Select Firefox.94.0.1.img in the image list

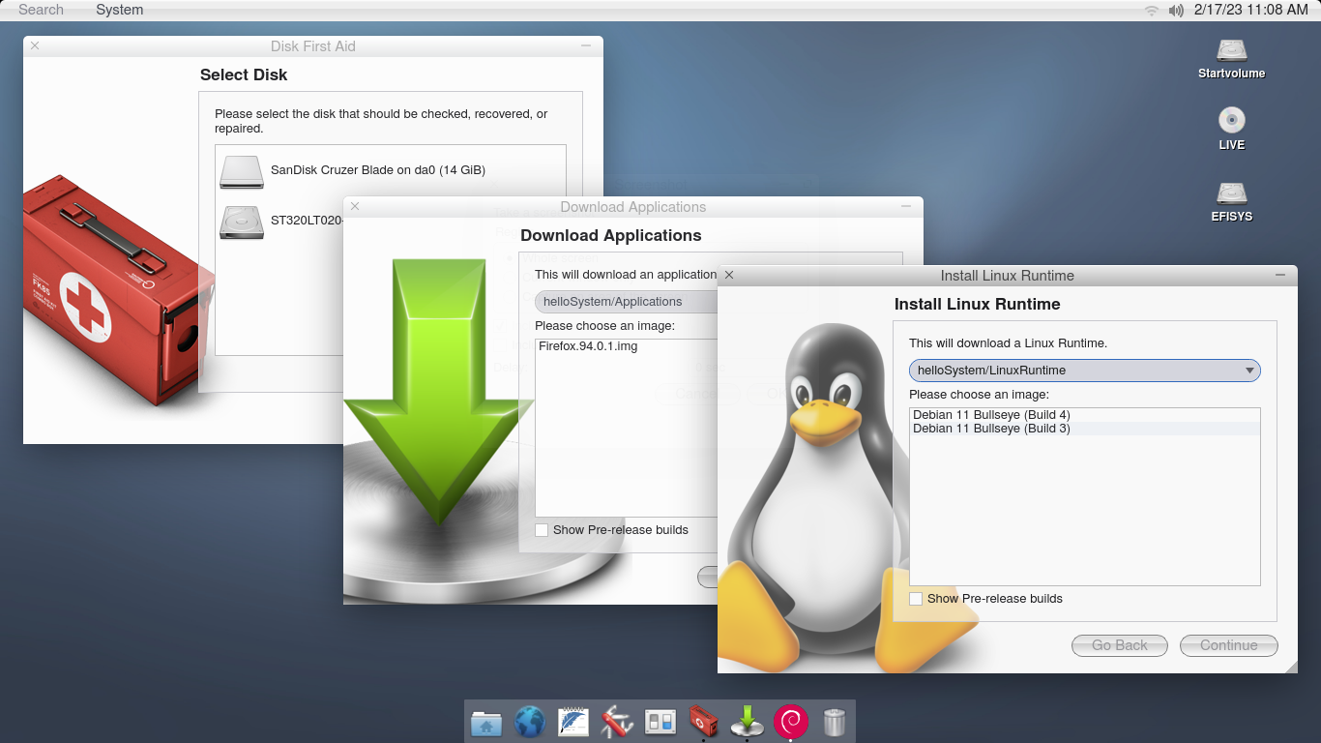click(627, 346)
